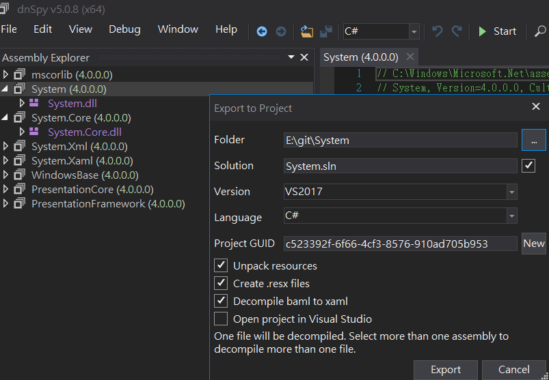Expand the System.Xaml node
This screenshot has height=380, width=549.
pos(5,160)
